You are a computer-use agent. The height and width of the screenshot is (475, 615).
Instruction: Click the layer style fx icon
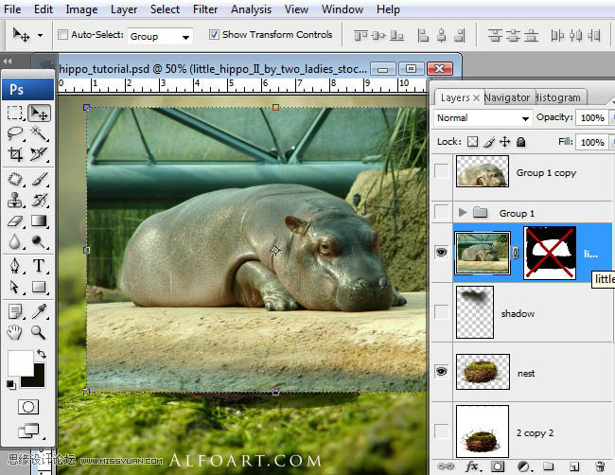470,466
